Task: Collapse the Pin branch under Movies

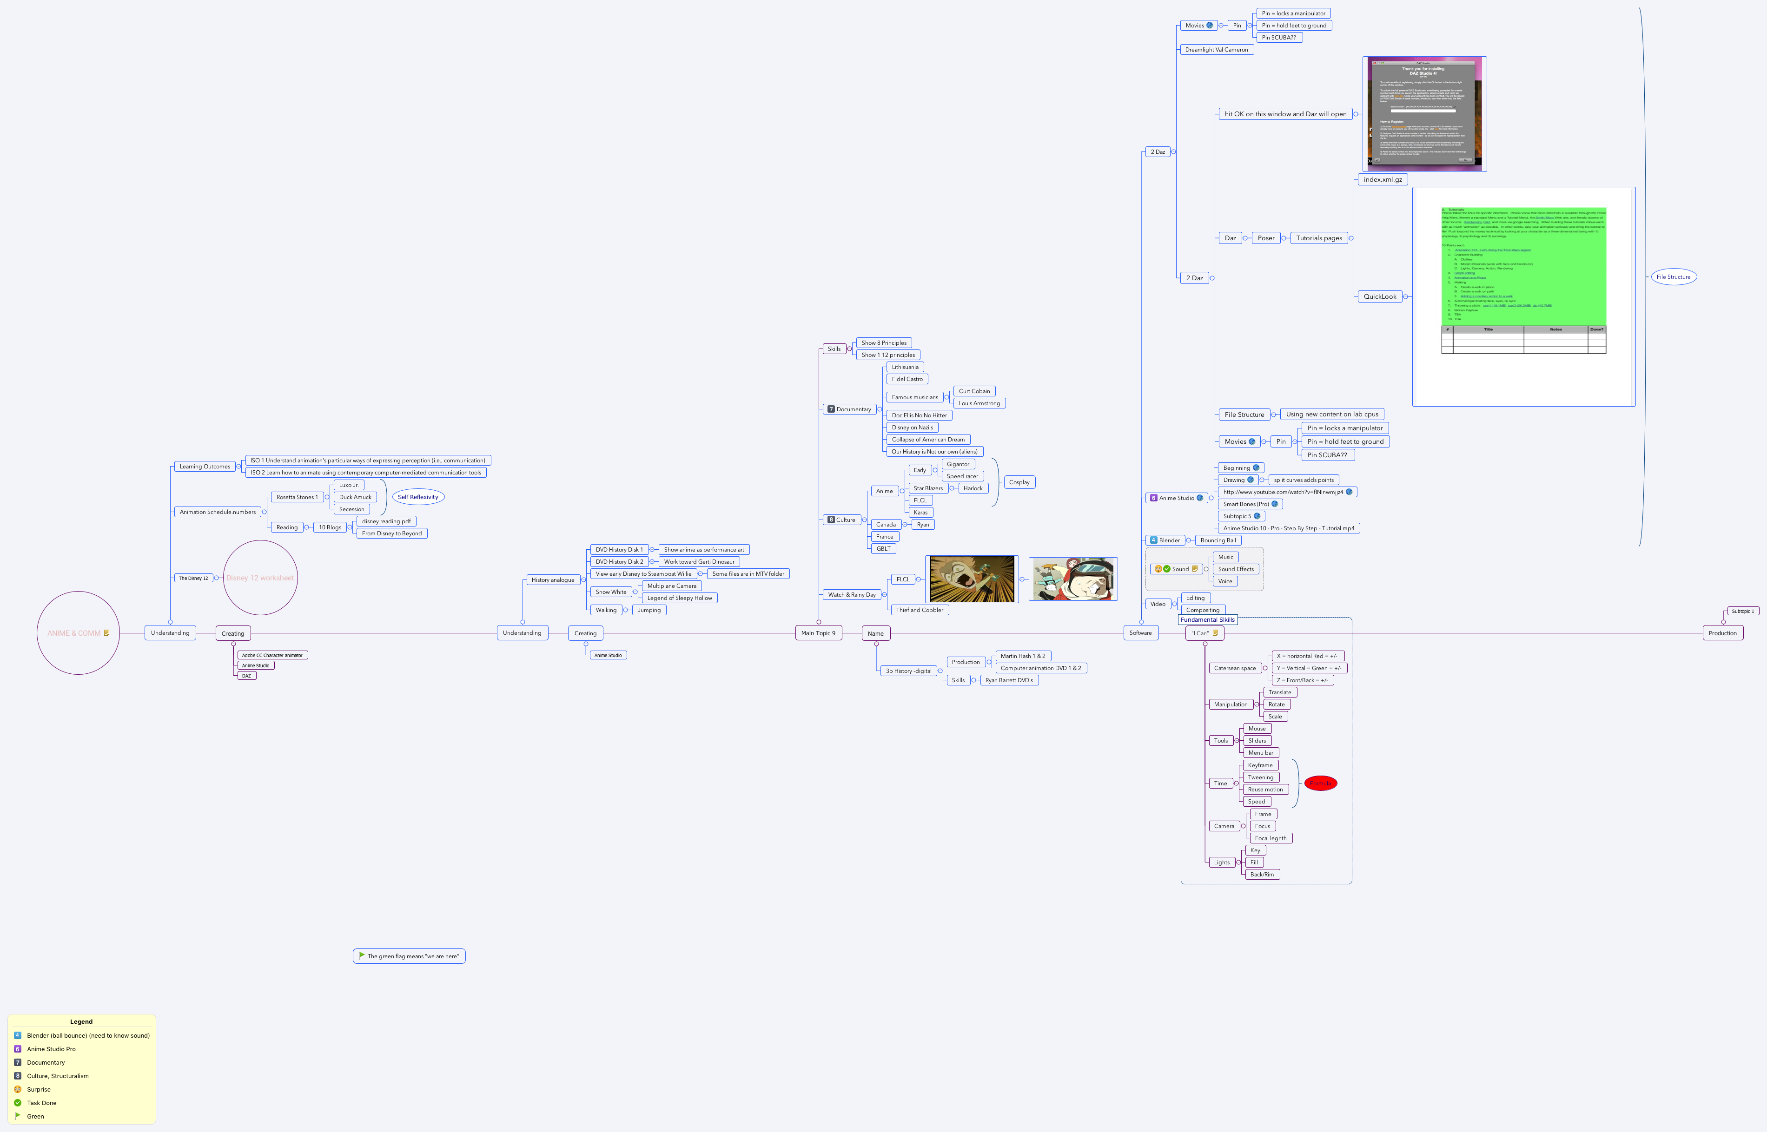Action: click(1250, 26)
